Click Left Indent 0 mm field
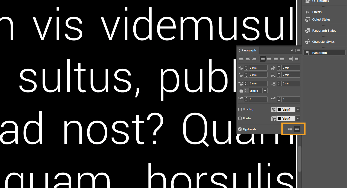The width and height of the screenshot is (347, 188). click(x=258, y=68)
